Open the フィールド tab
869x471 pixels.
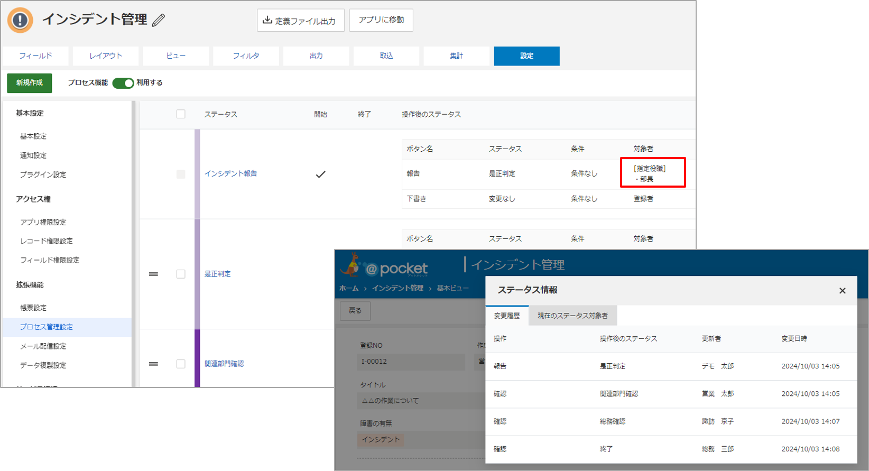35,56
